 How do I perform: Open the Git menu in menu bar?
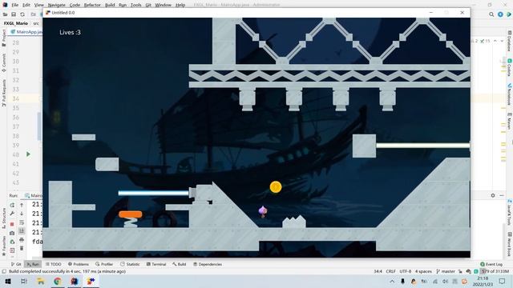coord(148,5)
